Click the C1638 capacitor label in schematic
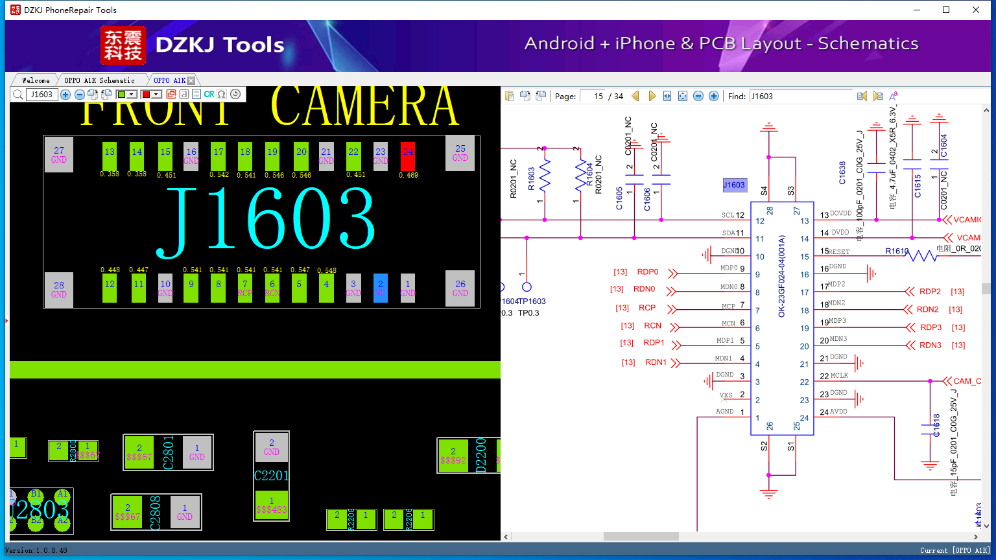Screen dimensions: 996x560 pos(842,173)
